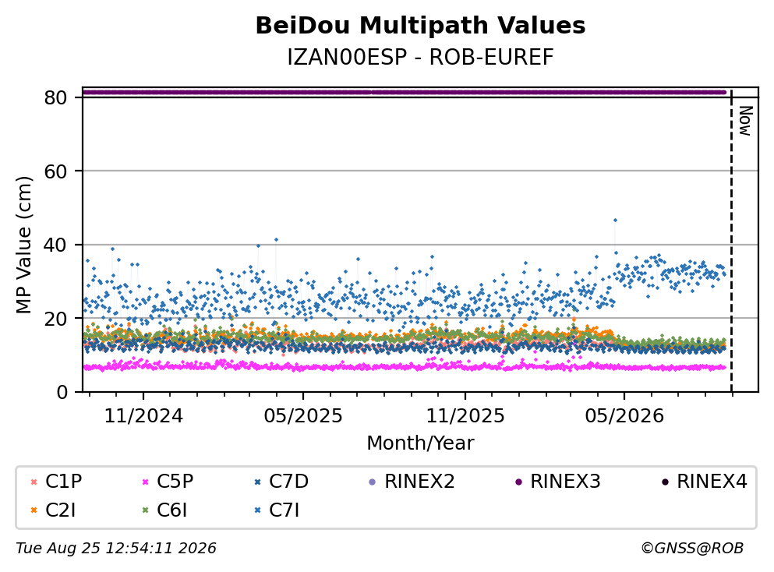Click the C1P legend marker
Viewport: 774px width, 572px height.
[34, 482]
